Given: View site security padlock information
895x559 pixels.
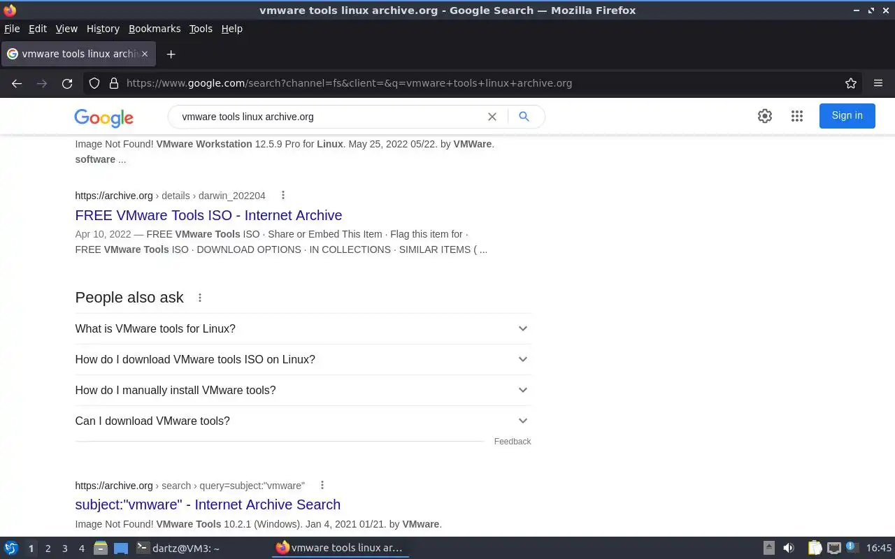Looking at the screenshot, I should coord(114,83).
